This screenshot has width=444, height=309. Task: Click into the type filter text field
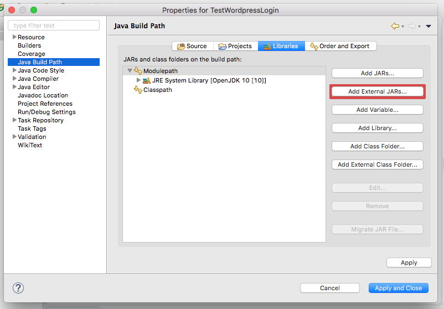(x=54, y=25)
